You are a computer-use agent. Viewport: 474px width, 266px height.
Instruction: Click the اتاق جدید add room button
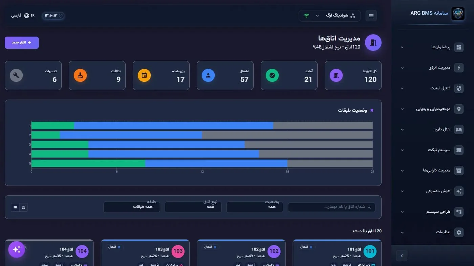pyautogui.click(x=22, y=43)
